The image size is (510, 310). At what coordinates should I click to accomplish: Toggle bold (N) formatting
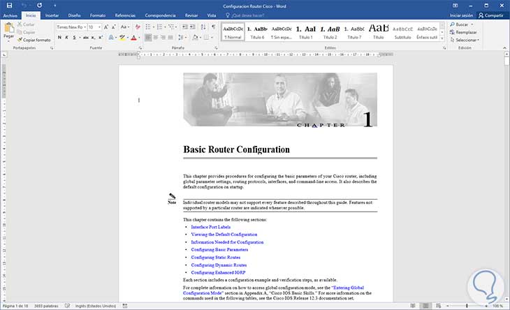59,38
